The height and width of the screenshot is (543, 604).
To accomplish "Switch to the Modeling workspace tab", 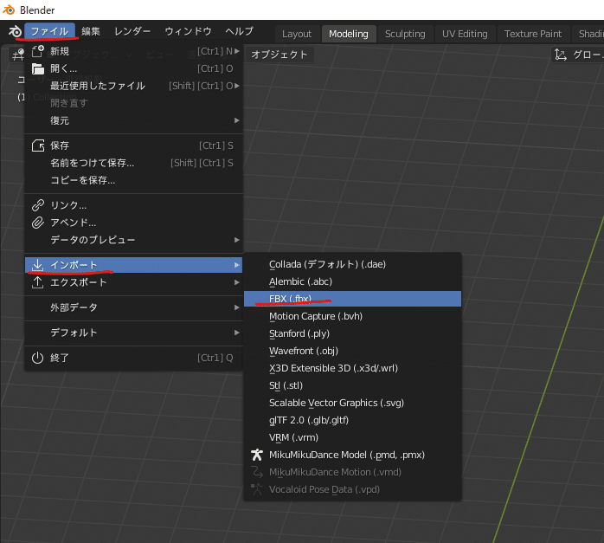I will coord(349,34).
